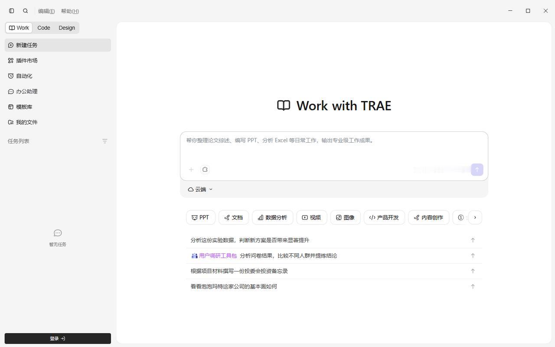Open the plugin icon beside the plus

[205, 170]
